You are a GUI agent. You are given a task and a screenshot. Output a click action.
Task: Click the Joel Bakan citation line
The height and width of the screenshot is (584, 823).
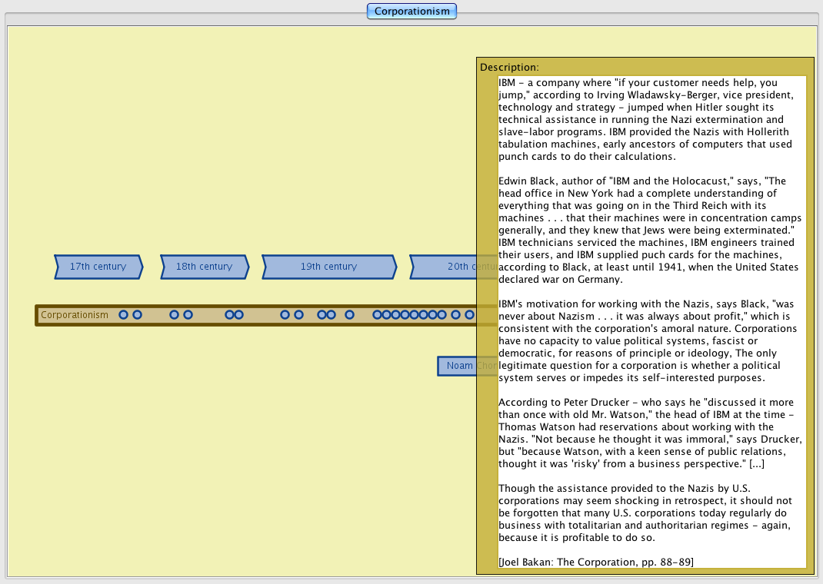[x=596, y=562]
